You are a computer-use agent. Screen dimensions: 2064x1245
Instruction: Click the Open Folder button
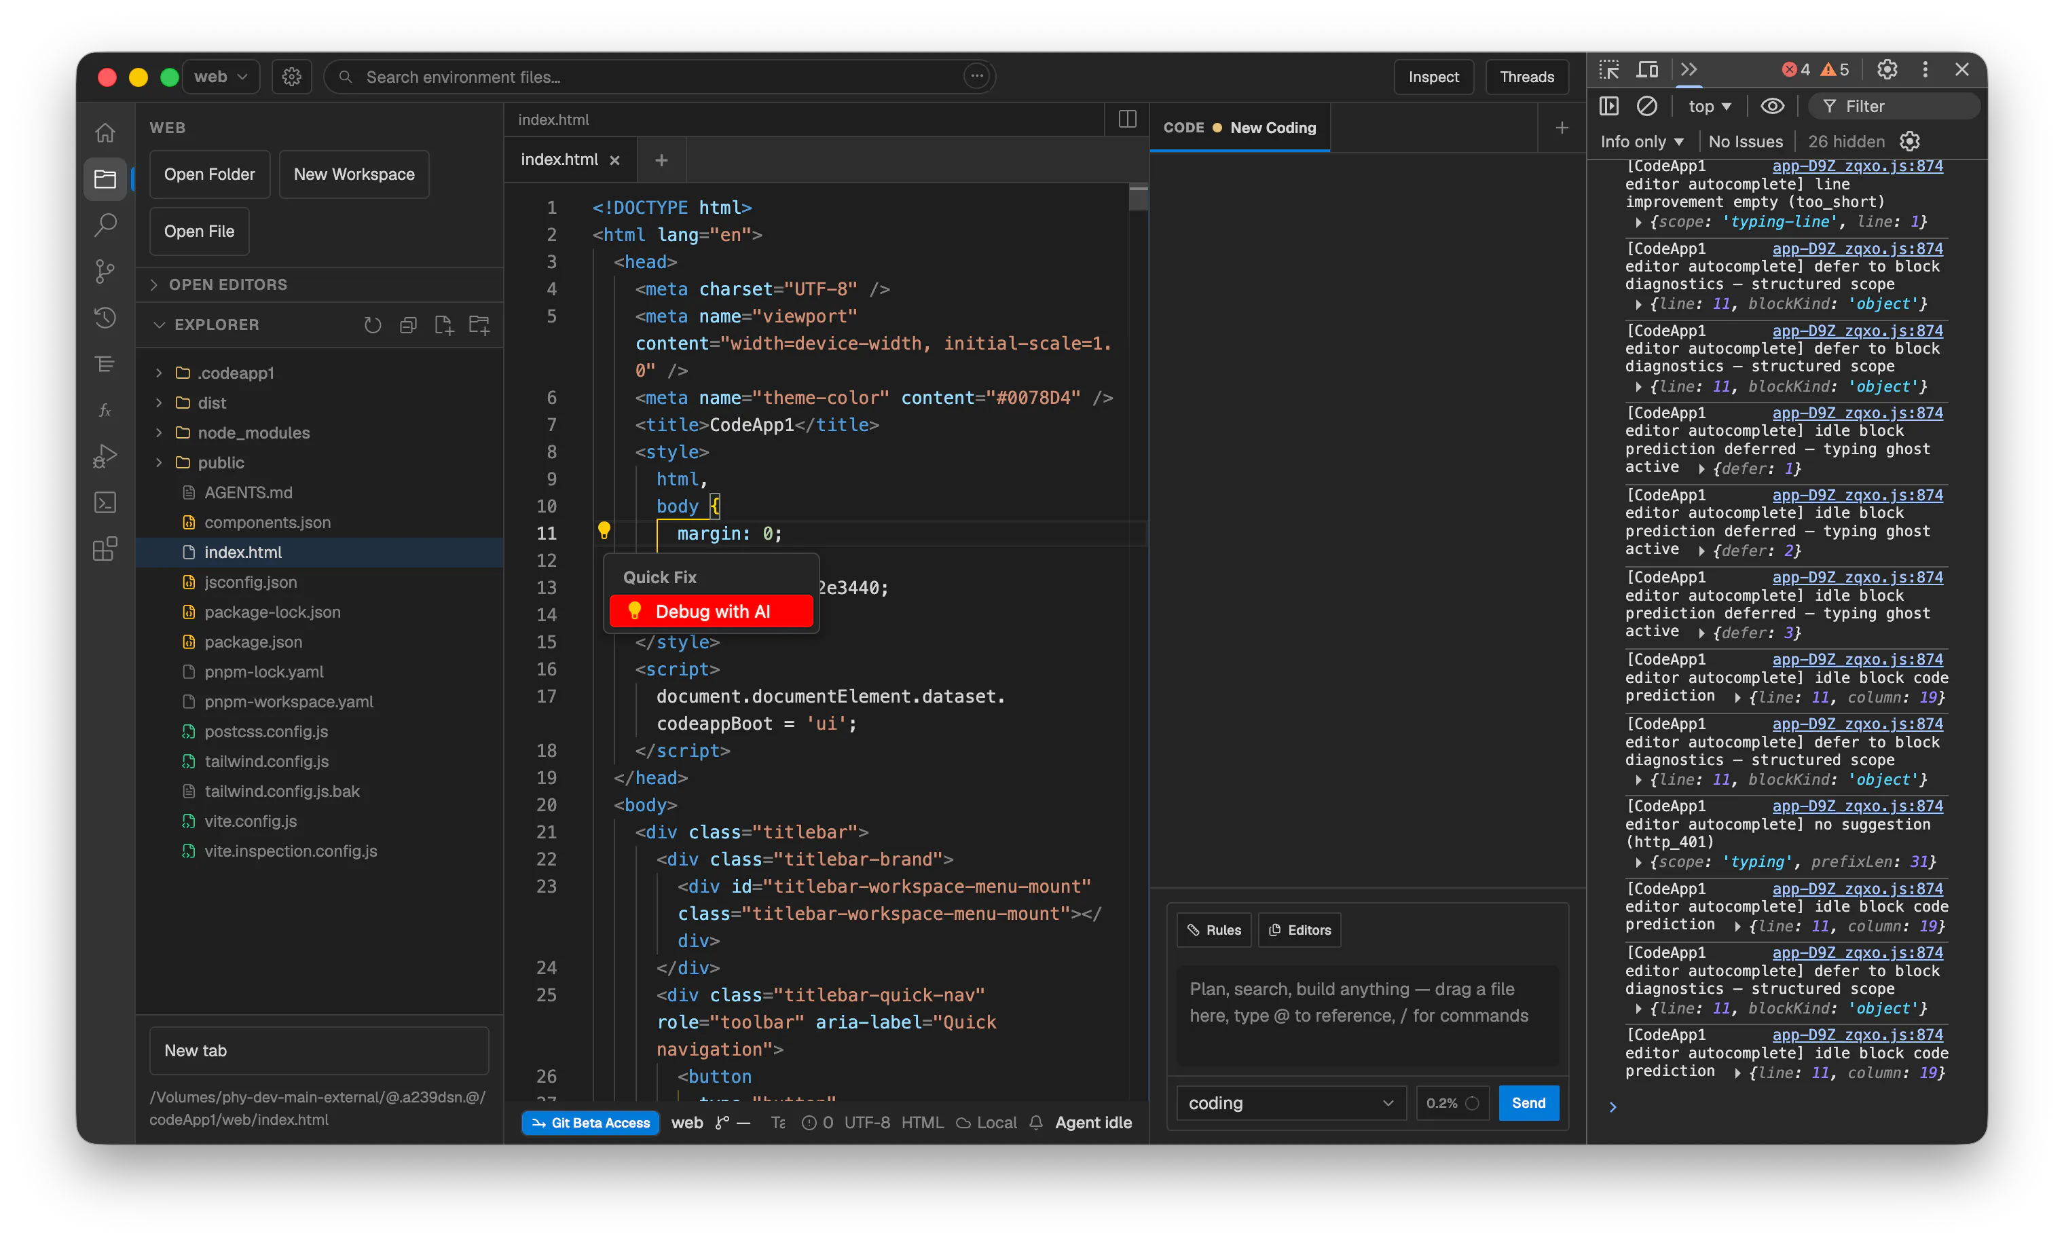209,174
